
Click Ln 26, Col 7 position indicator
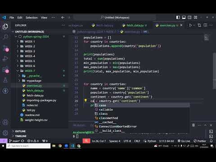99,141
